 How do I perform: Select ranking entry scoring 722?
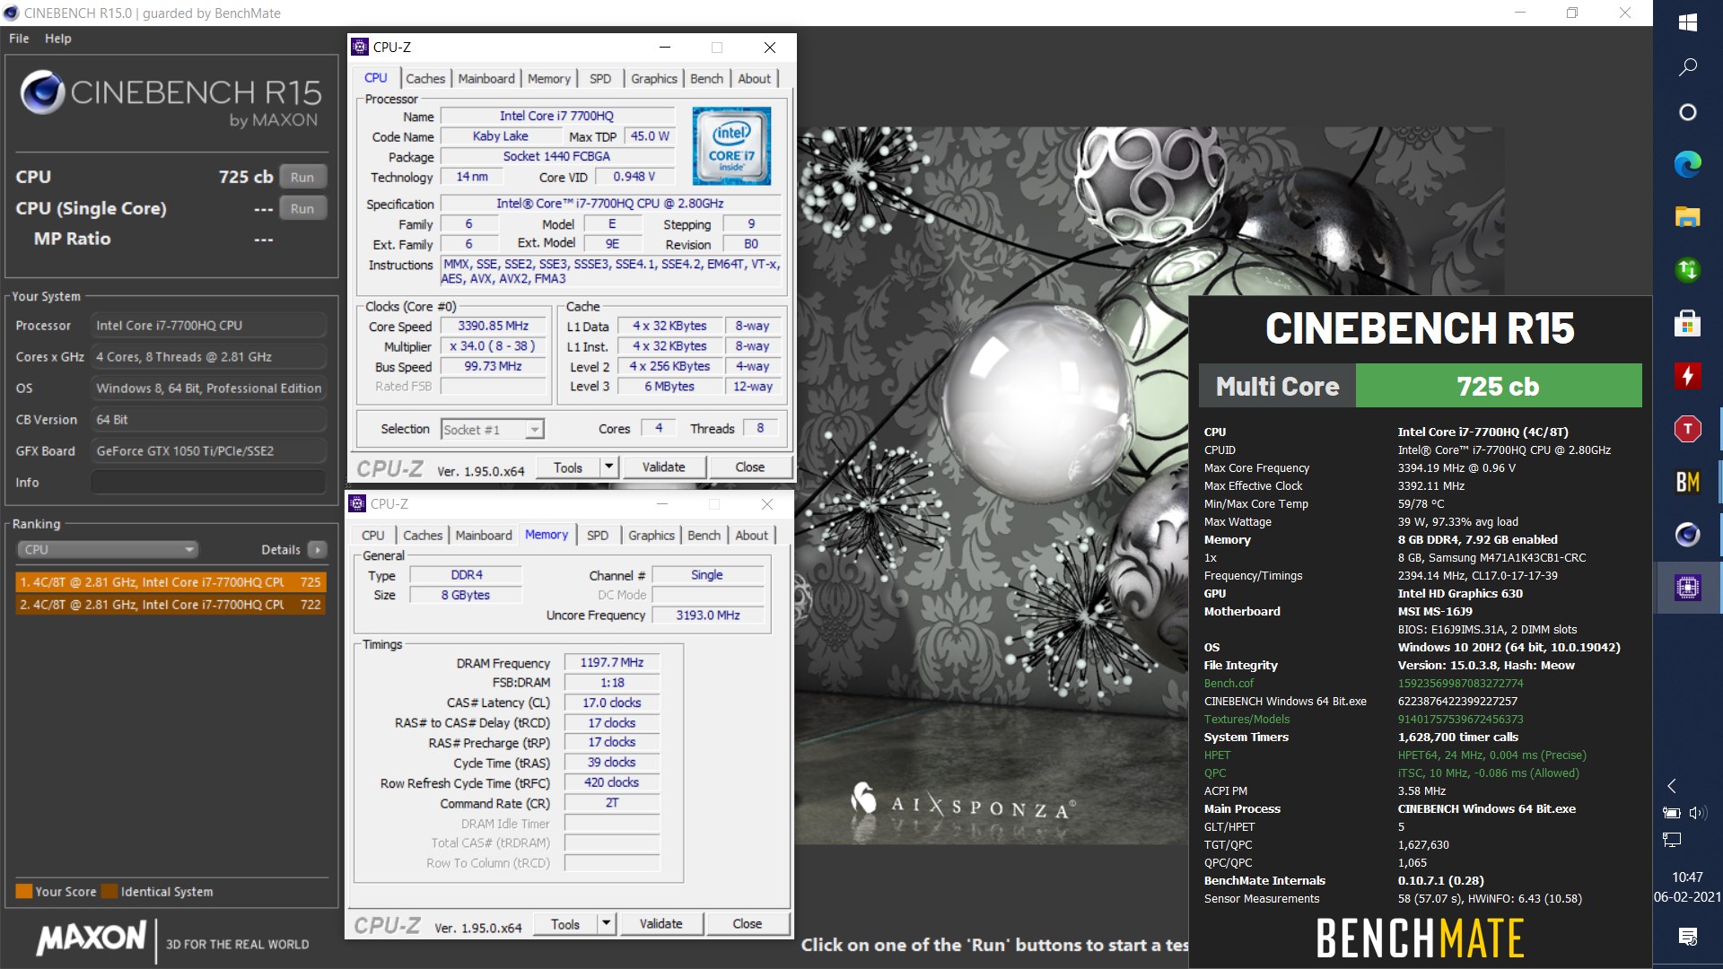171,605
